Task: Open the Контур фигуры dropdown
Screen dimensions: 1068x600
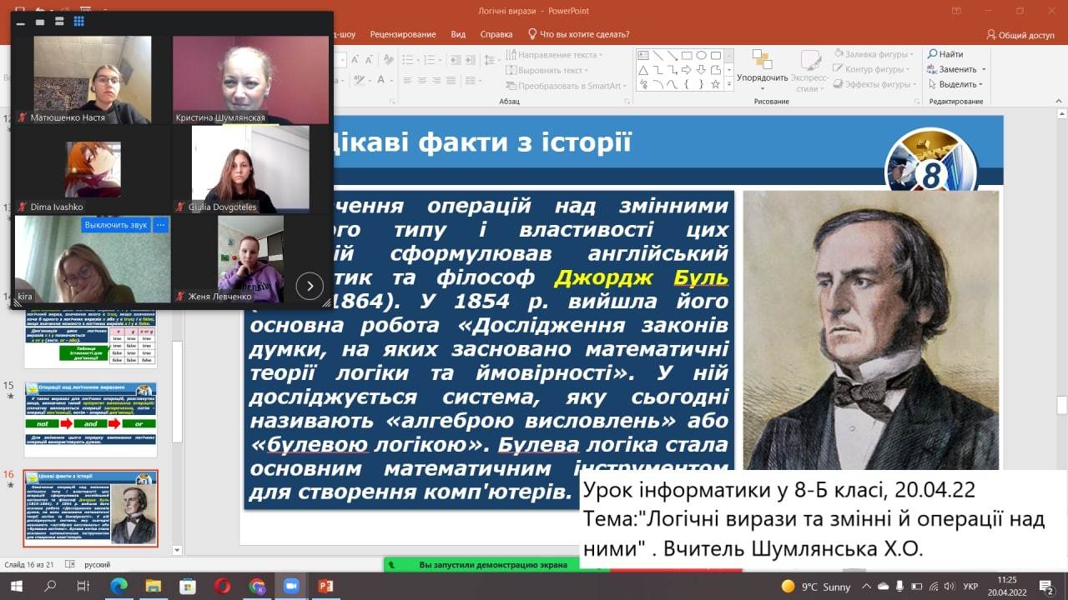Action: (x=909, y=69)
